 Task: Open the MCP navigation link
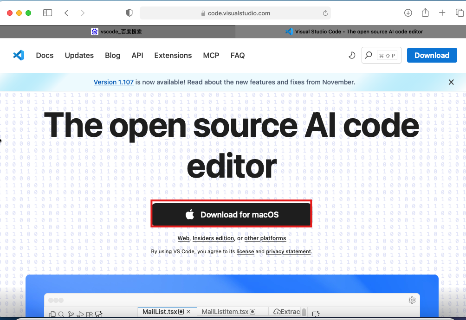point(211,55)
